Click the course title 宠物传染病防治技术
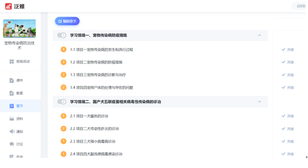308x168 pixels. point(19,45)
